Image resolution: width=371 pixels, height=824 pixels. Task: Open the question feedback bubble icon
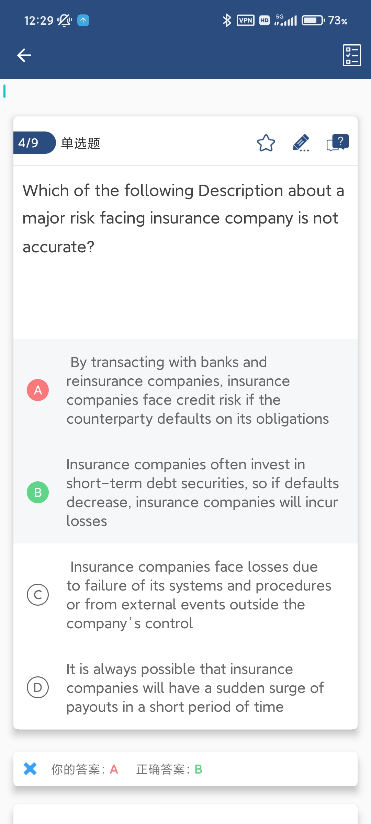tap(337, 142)
